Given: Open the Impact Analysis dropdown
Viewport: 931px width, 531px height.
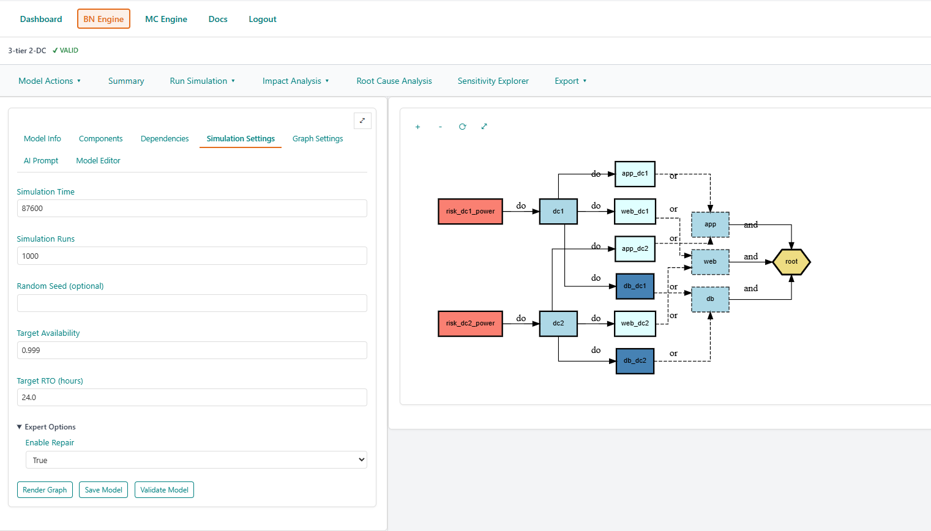Looking at the screenshot, I should coord(296,81).
